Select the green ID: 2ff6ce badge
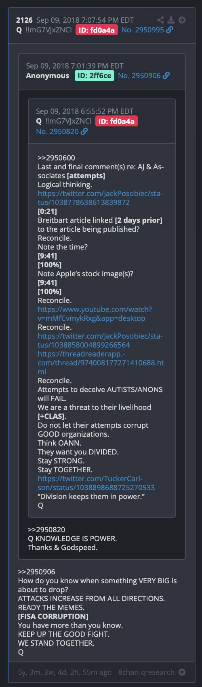Screen dimensions: 202x687 click(x=95, y=76)
